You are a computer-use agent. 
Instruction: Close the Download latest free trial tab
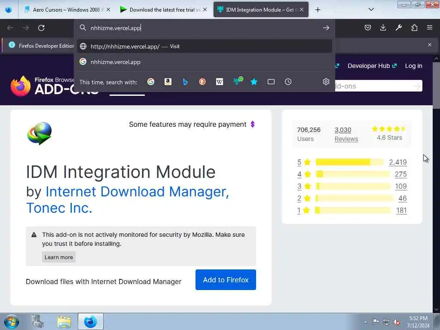[x=205, y=9]
